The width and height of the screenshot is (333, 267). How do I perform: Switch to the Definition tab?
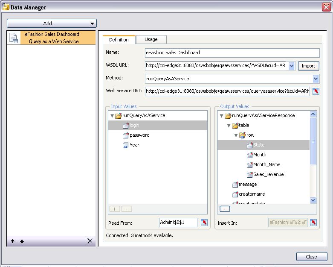119,40
